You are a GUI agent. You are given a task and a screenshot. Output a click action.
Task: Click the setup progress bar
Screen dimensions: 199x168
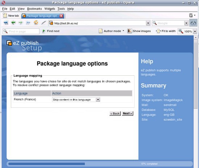point(99,164)
